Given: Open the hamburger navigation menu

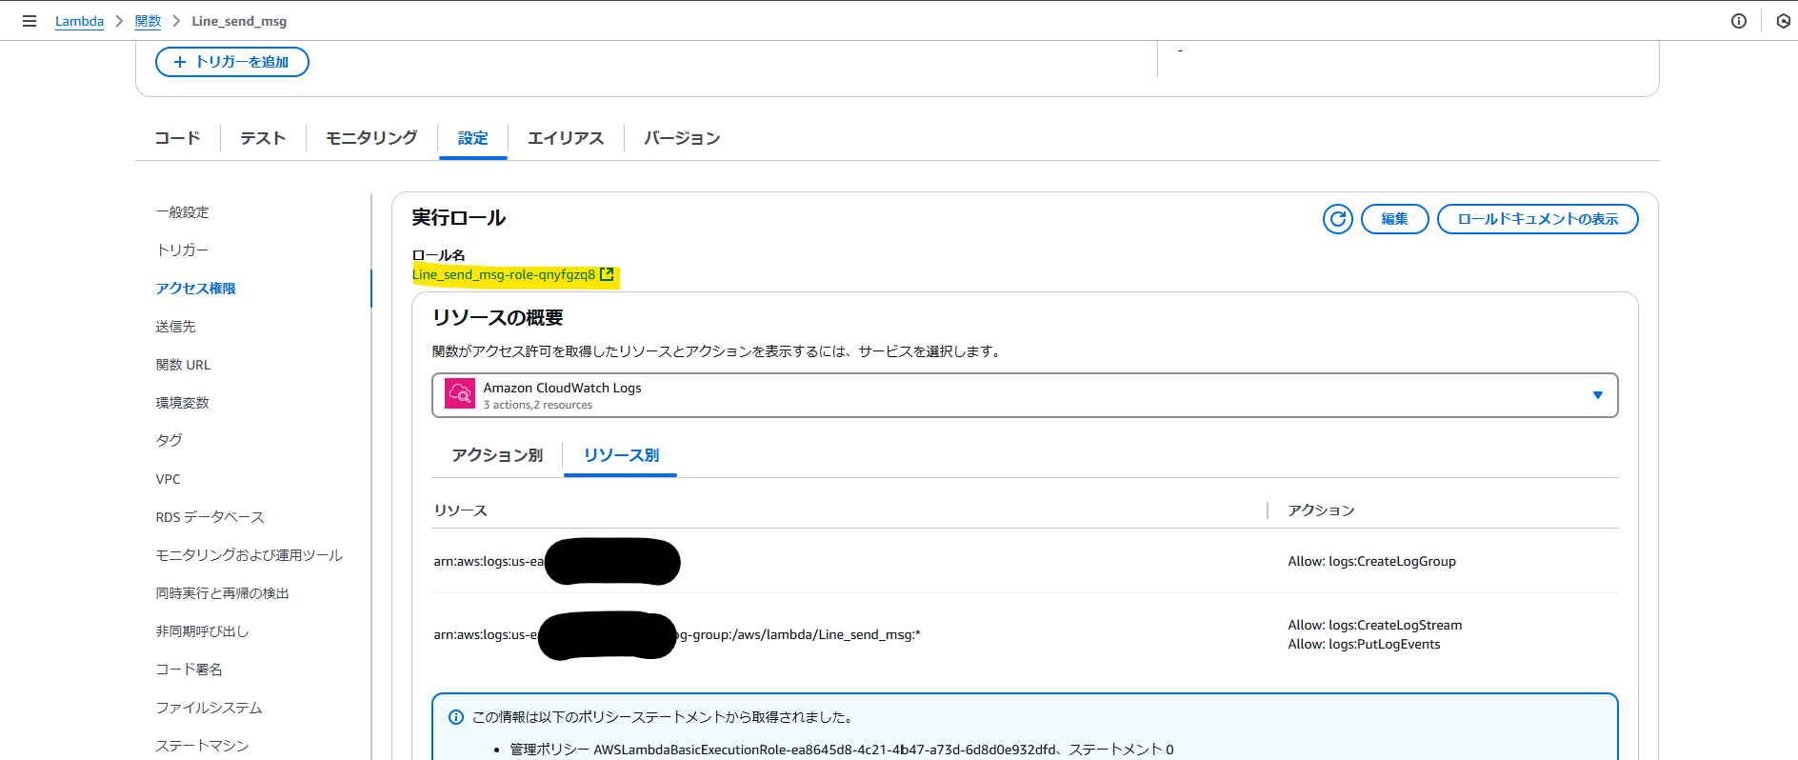Looking at the screenshot, I should 30,21.
